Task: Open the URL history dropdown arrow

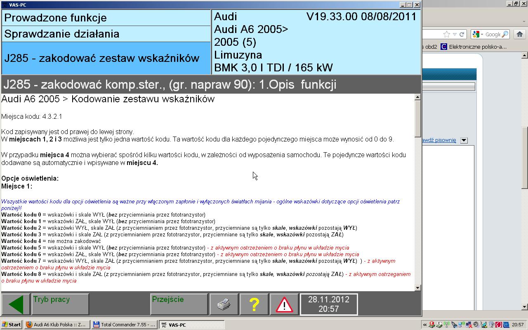Action: click(x=455, y=34)
